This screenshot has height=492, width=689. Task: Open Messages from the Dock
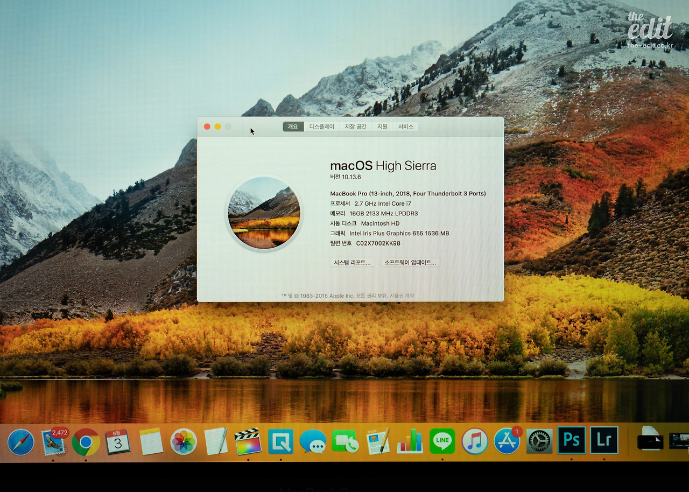coord(313,442)
